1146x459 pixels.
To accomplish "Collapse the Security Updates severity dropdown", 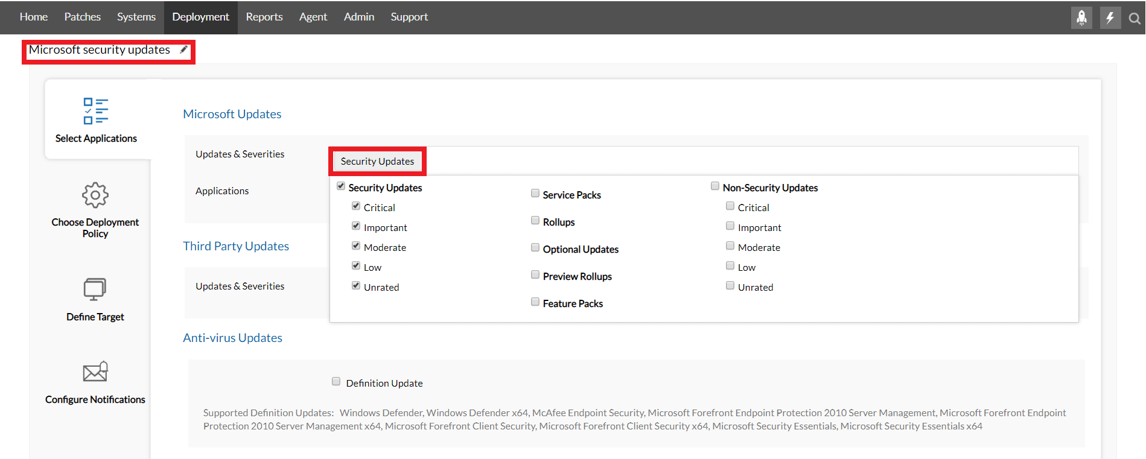I will coord(377,161).
